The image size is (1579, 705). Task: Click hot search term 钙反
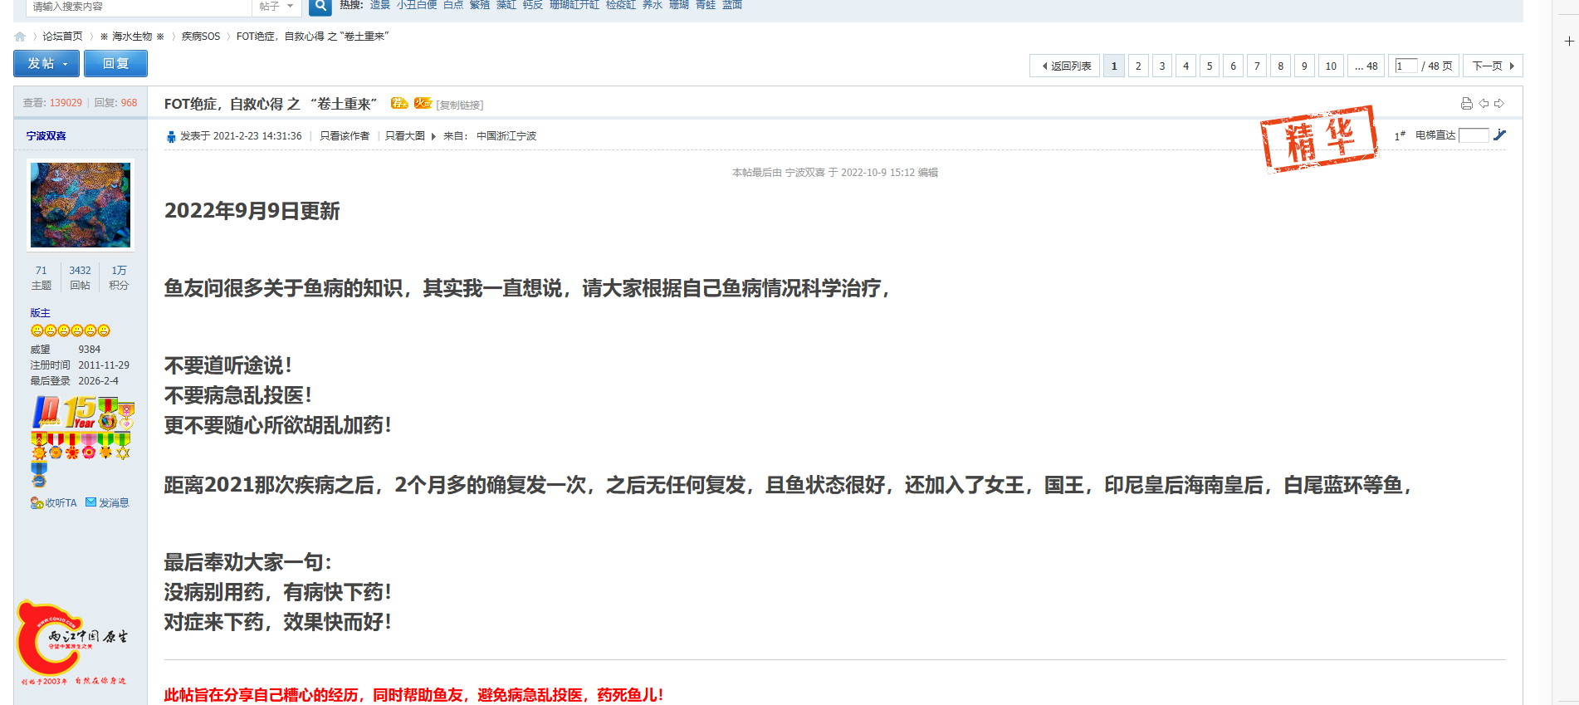pyautogui.click(x=533, y=5)
